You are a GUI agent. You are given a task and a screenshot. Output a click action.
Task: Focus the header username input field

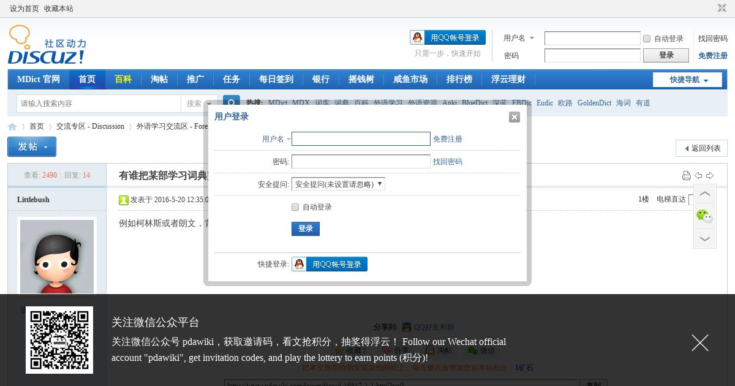(x=592, y=39)
